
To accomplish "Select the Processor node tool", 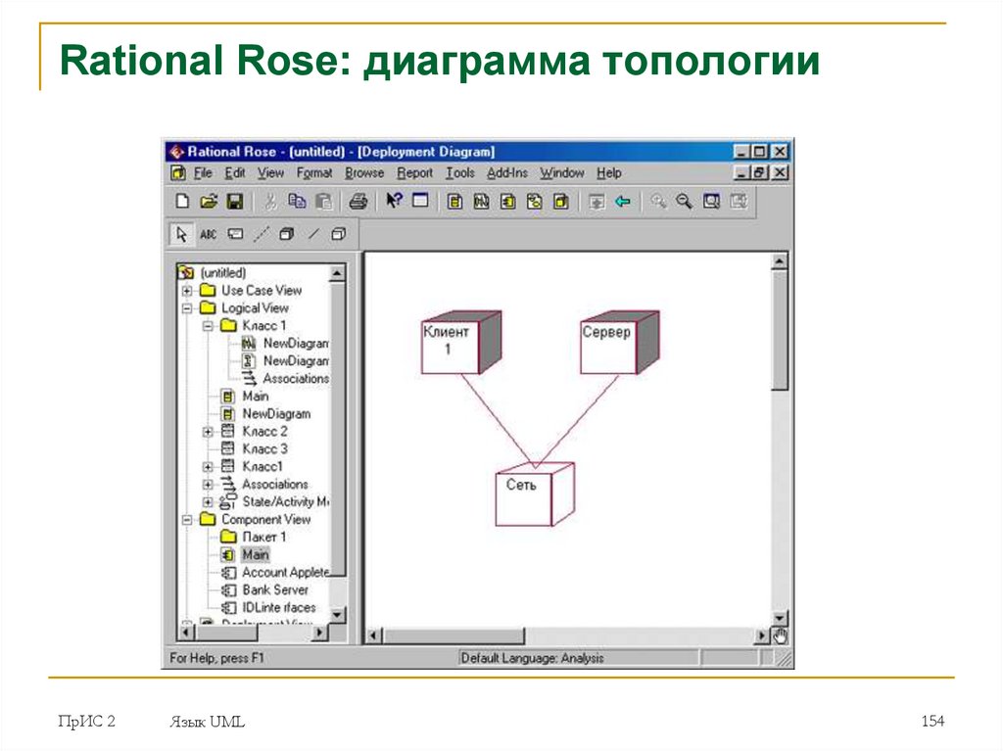I will (x=287, y=234).
